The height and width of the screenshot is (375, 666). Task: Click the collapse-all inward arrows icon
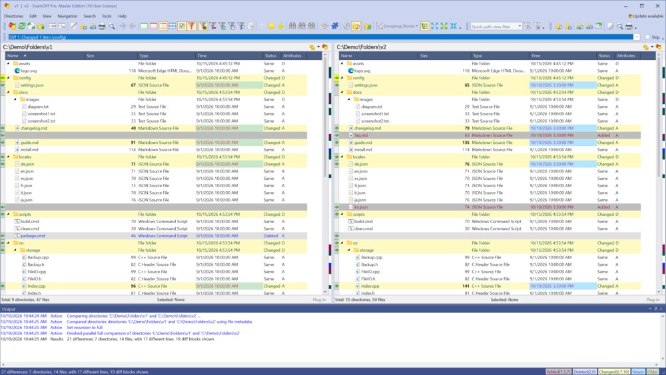pyautogui.click(x=453, y=27)
